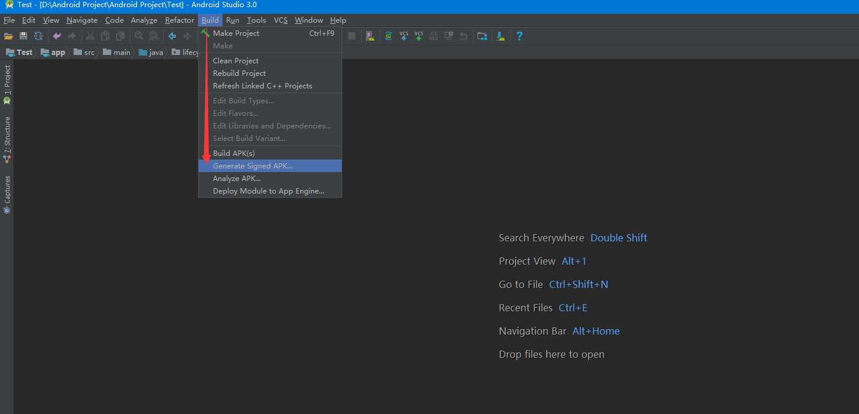Click the Ctrl+Shift+N shortcut text
The height and width of the screenshot is (414, 859).
point(578,284)
